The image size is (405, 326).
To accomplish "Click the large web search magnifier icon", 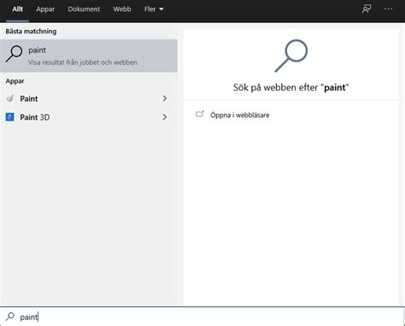I will pos(291,56).
